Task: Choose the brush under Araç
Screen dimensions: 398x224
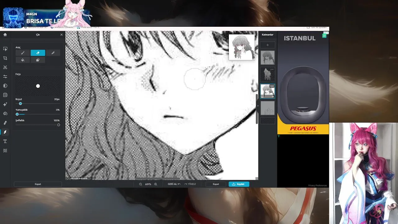Action: pyautogui.click(x=23, y=53)
